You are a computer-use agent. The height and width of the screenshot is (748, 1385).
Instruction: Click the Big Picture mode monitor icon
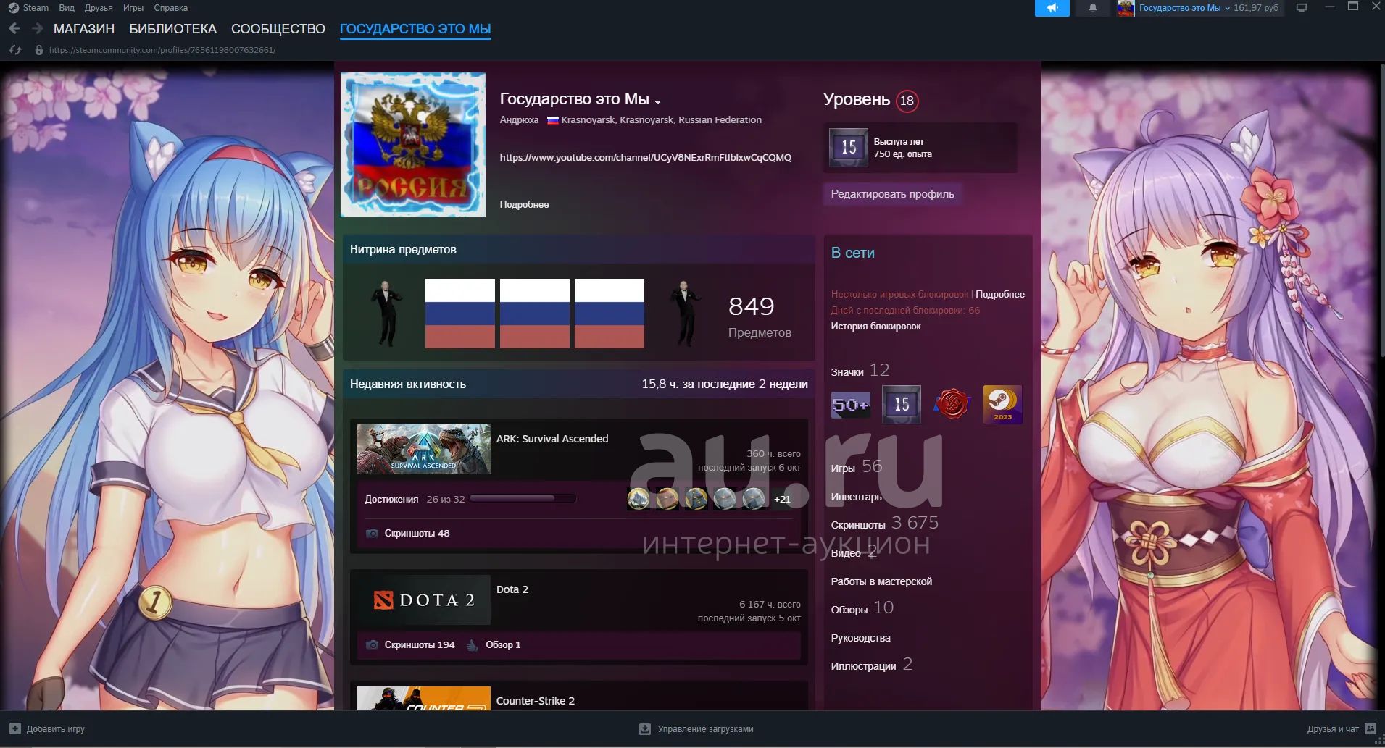pos(1302,8)
